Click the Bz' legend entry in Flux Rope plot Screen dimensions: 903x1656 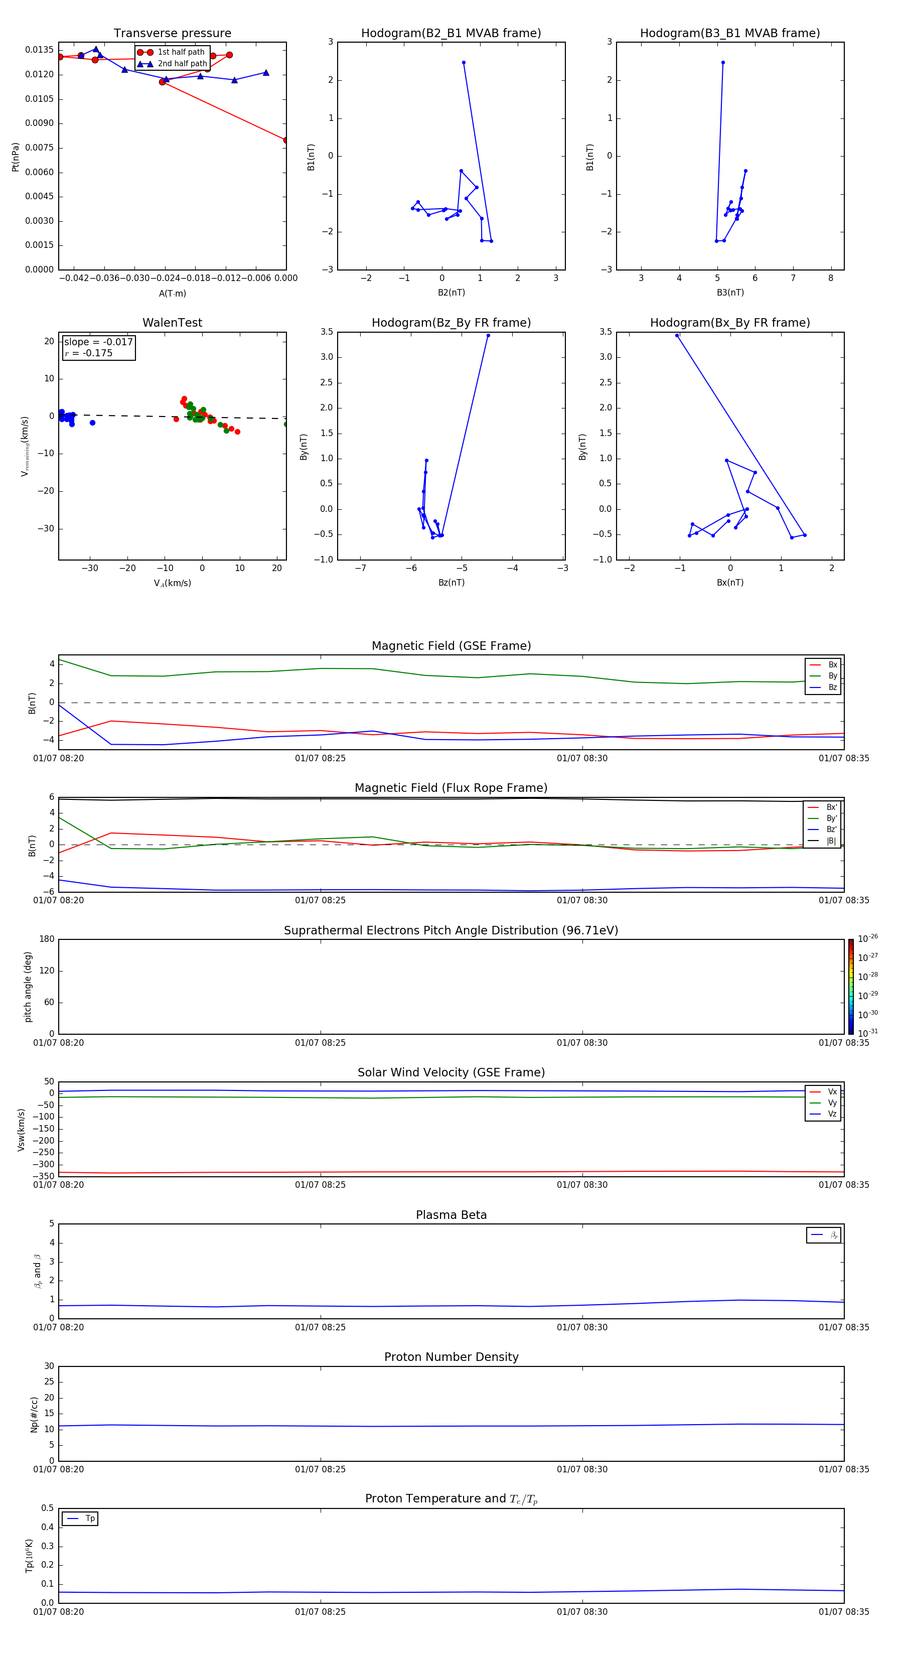coord(823,830)
